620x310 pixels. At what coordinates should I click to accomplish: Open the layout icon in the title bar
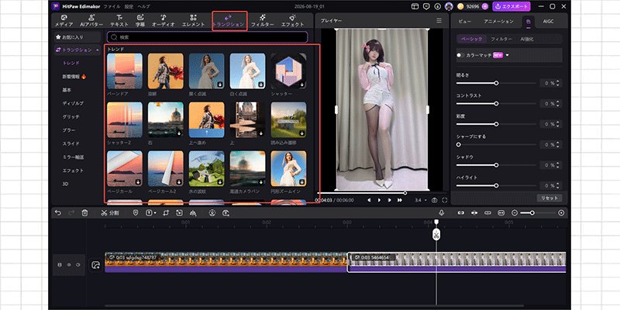(415, 6)
